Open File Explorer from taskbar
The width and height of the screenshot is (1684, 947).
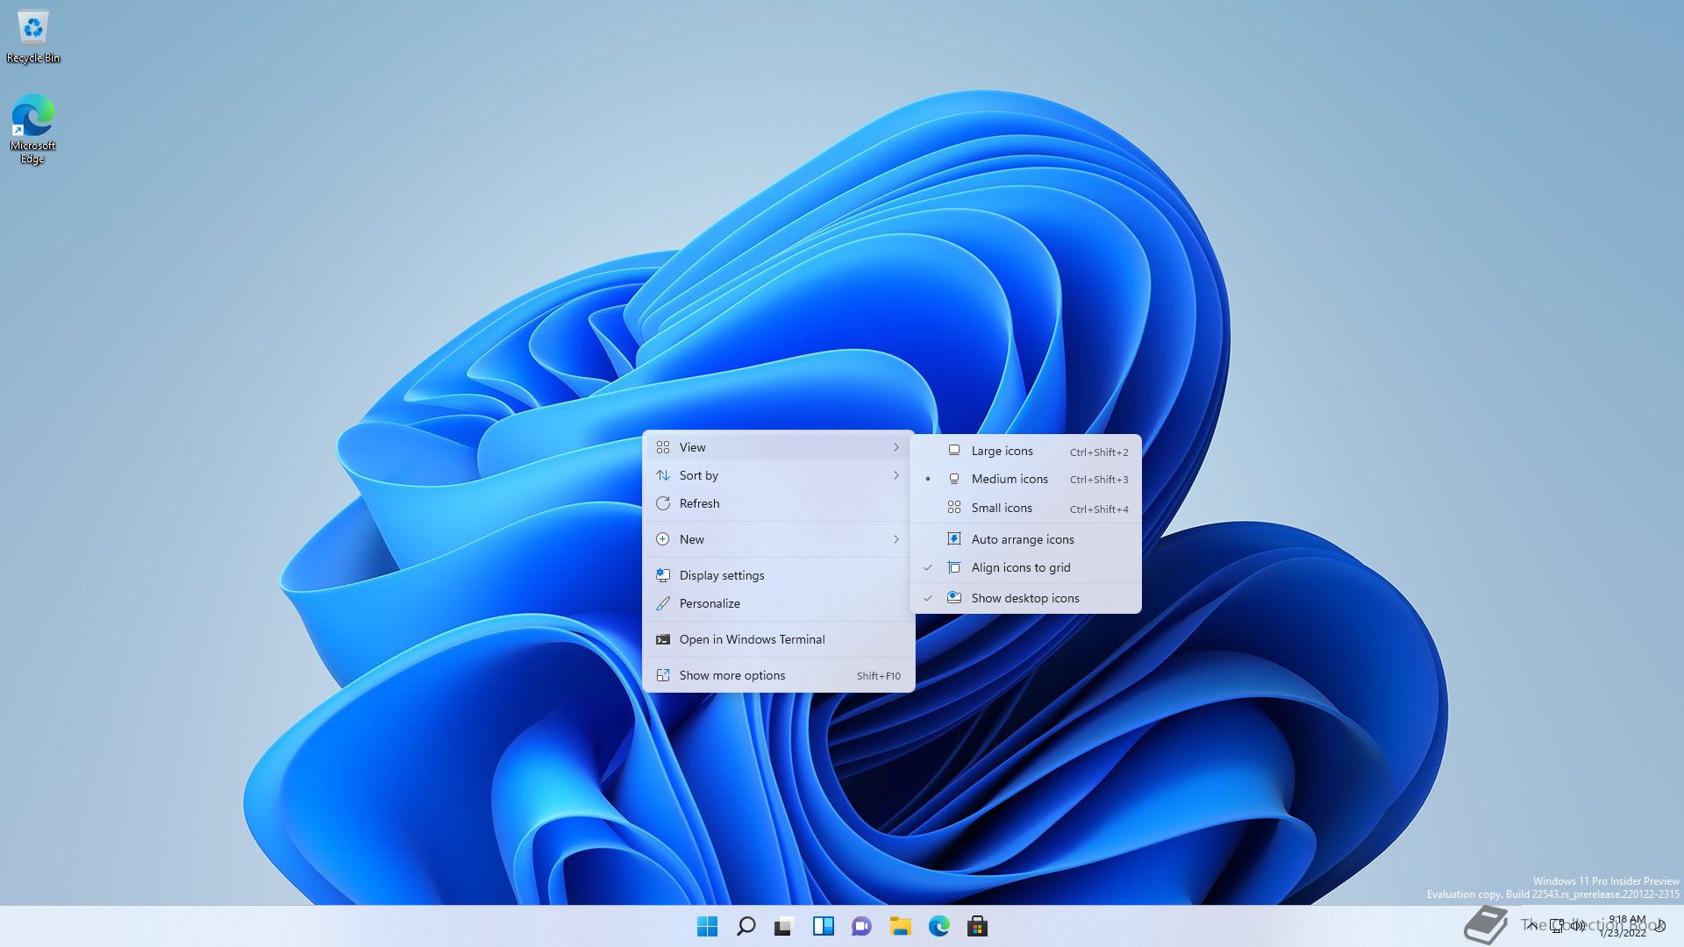tap(900, 926)
